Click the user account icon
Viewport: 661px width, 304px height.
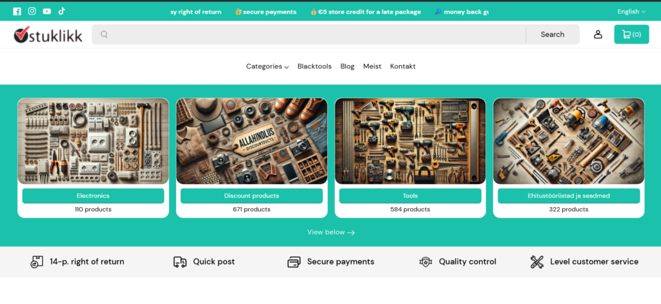click(598, 35)
